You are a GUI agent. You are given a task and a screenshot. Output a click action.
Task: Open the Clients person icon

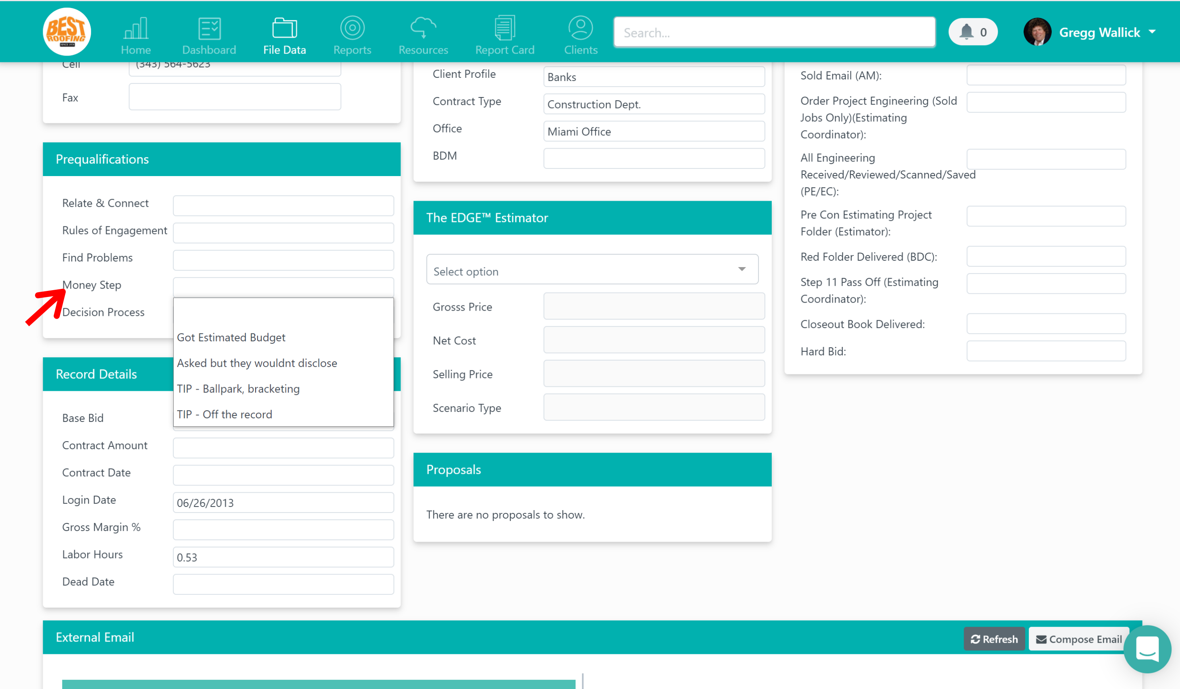pos(581,28)
